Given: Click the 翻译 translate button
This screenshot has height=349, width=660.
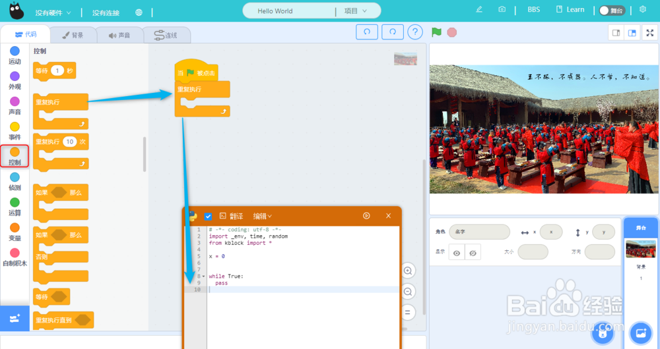Looking at the screenshot, I should coord(231,216).
